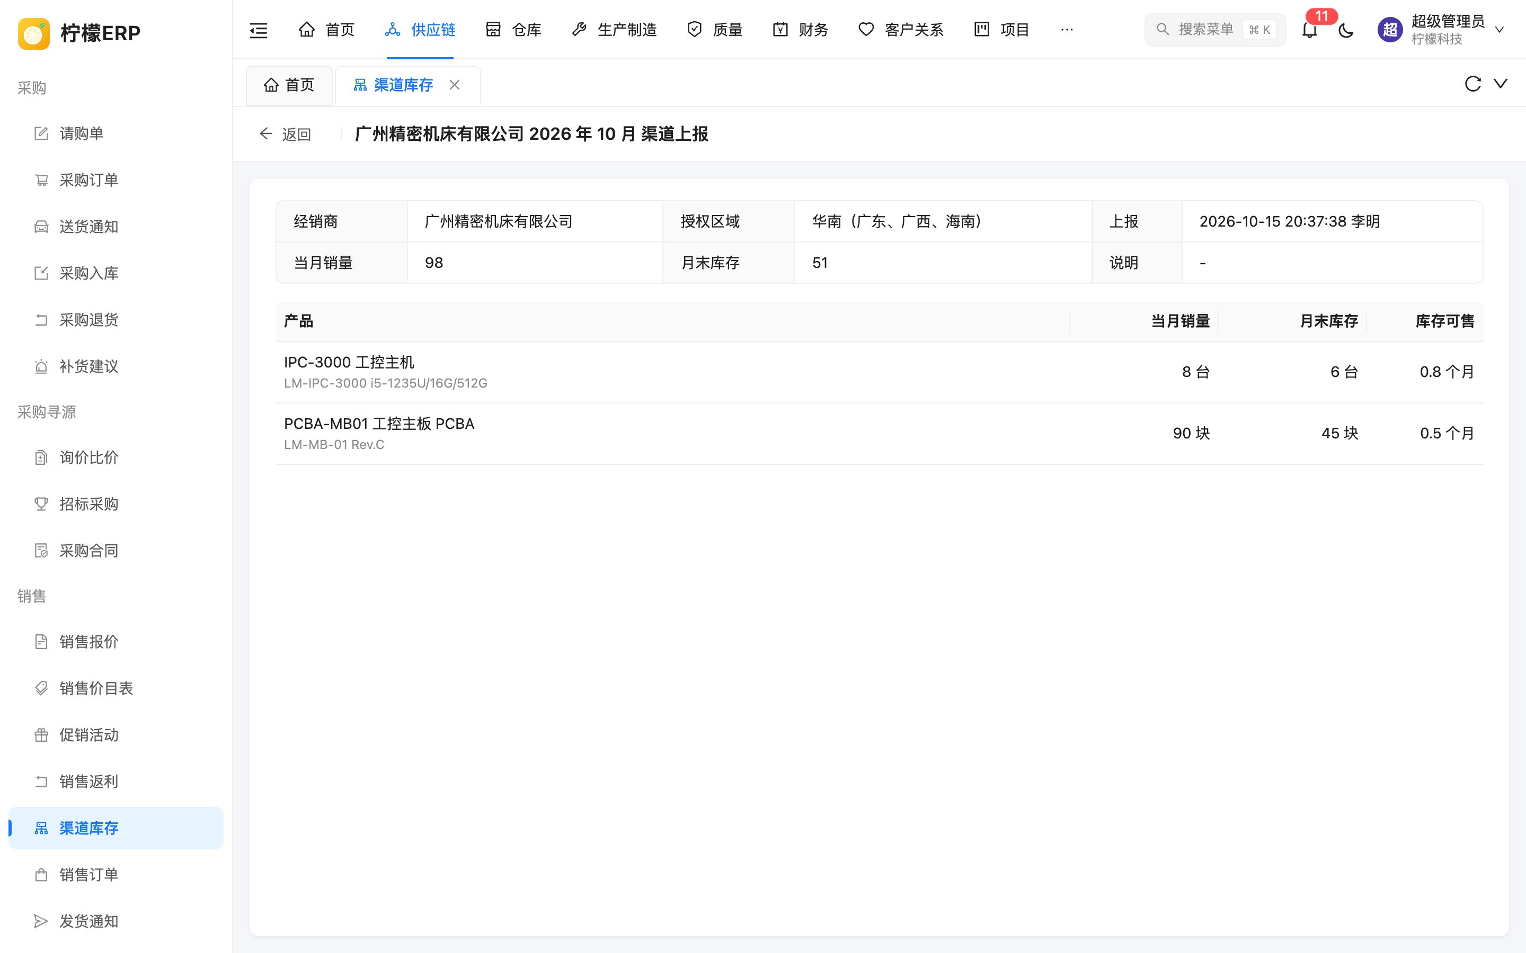
Task: Focus the 搜索菜单 search box
Action: [x=1215, y=30]
